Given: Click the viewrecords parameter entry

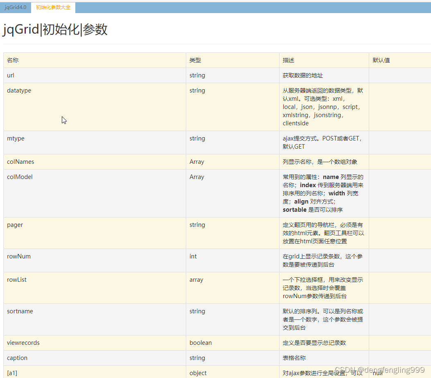Looking at the screenshot, I should point(23,342).
